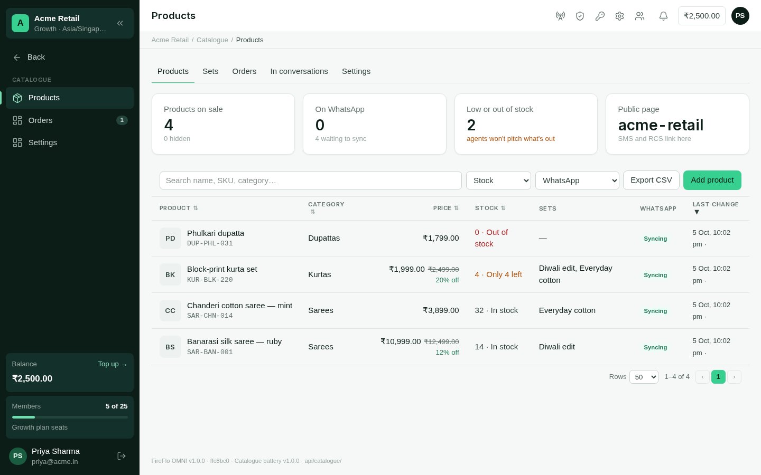Click the ₹2,500.00 balance button in the header
Viewport: 761px width, 475px height.
click(x=702, y=16)
